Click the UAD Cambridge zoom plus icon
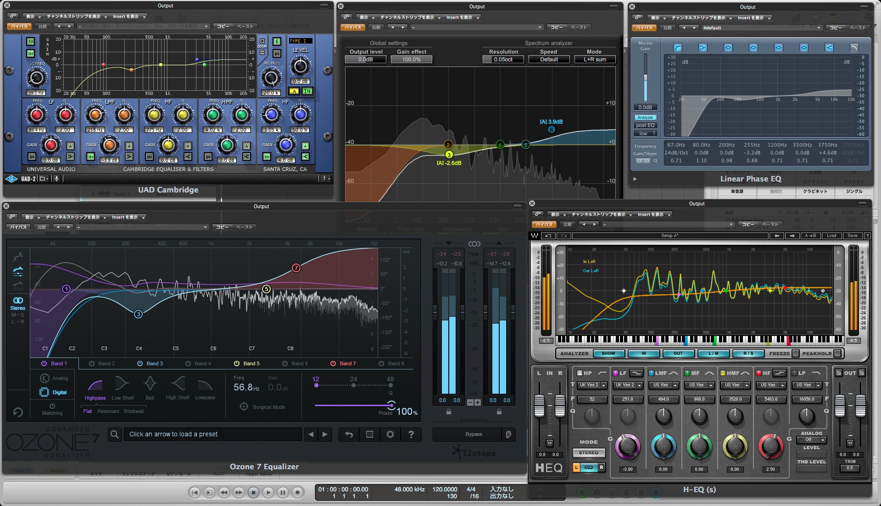Image resolution: width=881 pixels, height=506 pixels. pos(262,41)
